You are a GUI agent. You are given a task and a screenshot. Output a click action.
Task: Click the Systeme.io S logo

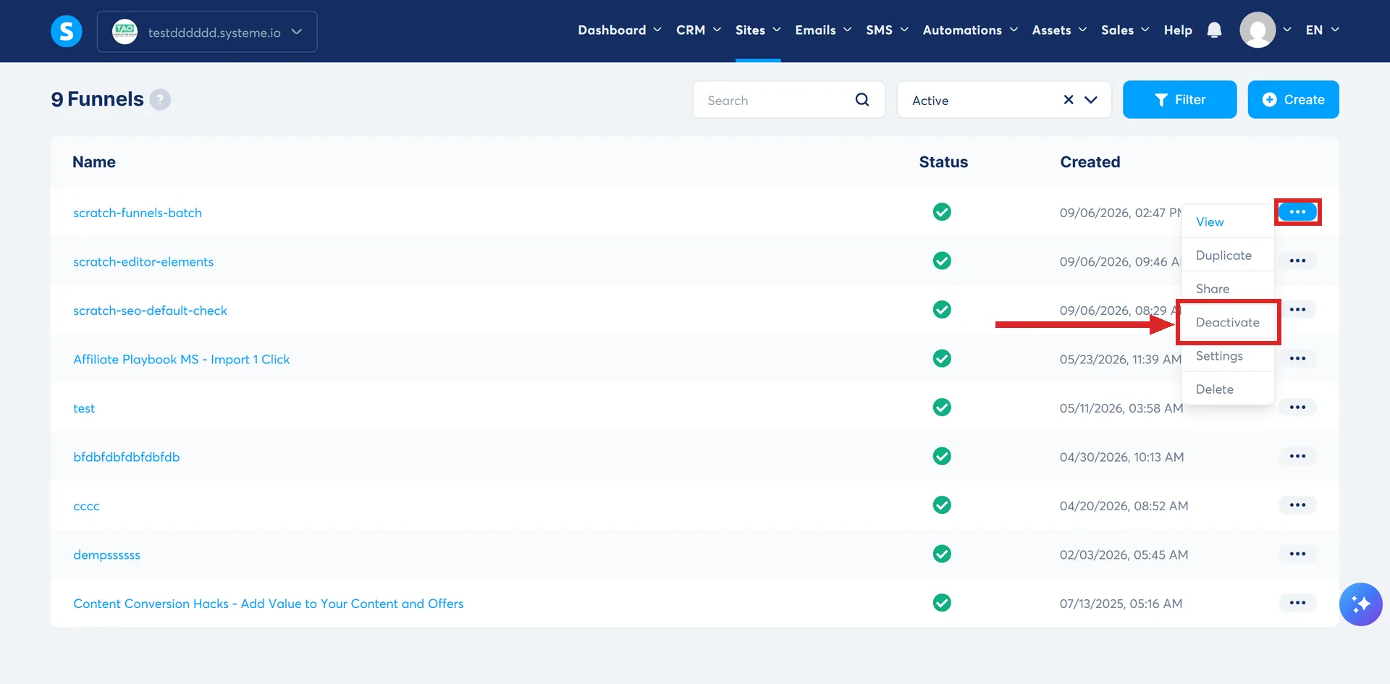(66, 31)
